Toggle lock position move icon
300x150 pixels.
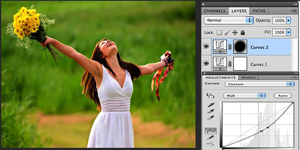point(235,32)
